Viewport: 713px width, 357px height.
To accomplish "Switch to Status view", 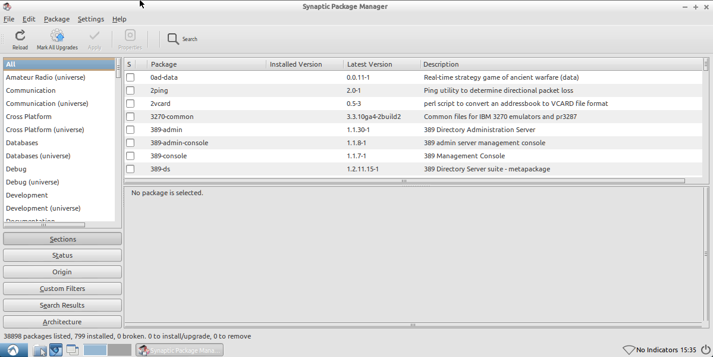I will (62, 255).
